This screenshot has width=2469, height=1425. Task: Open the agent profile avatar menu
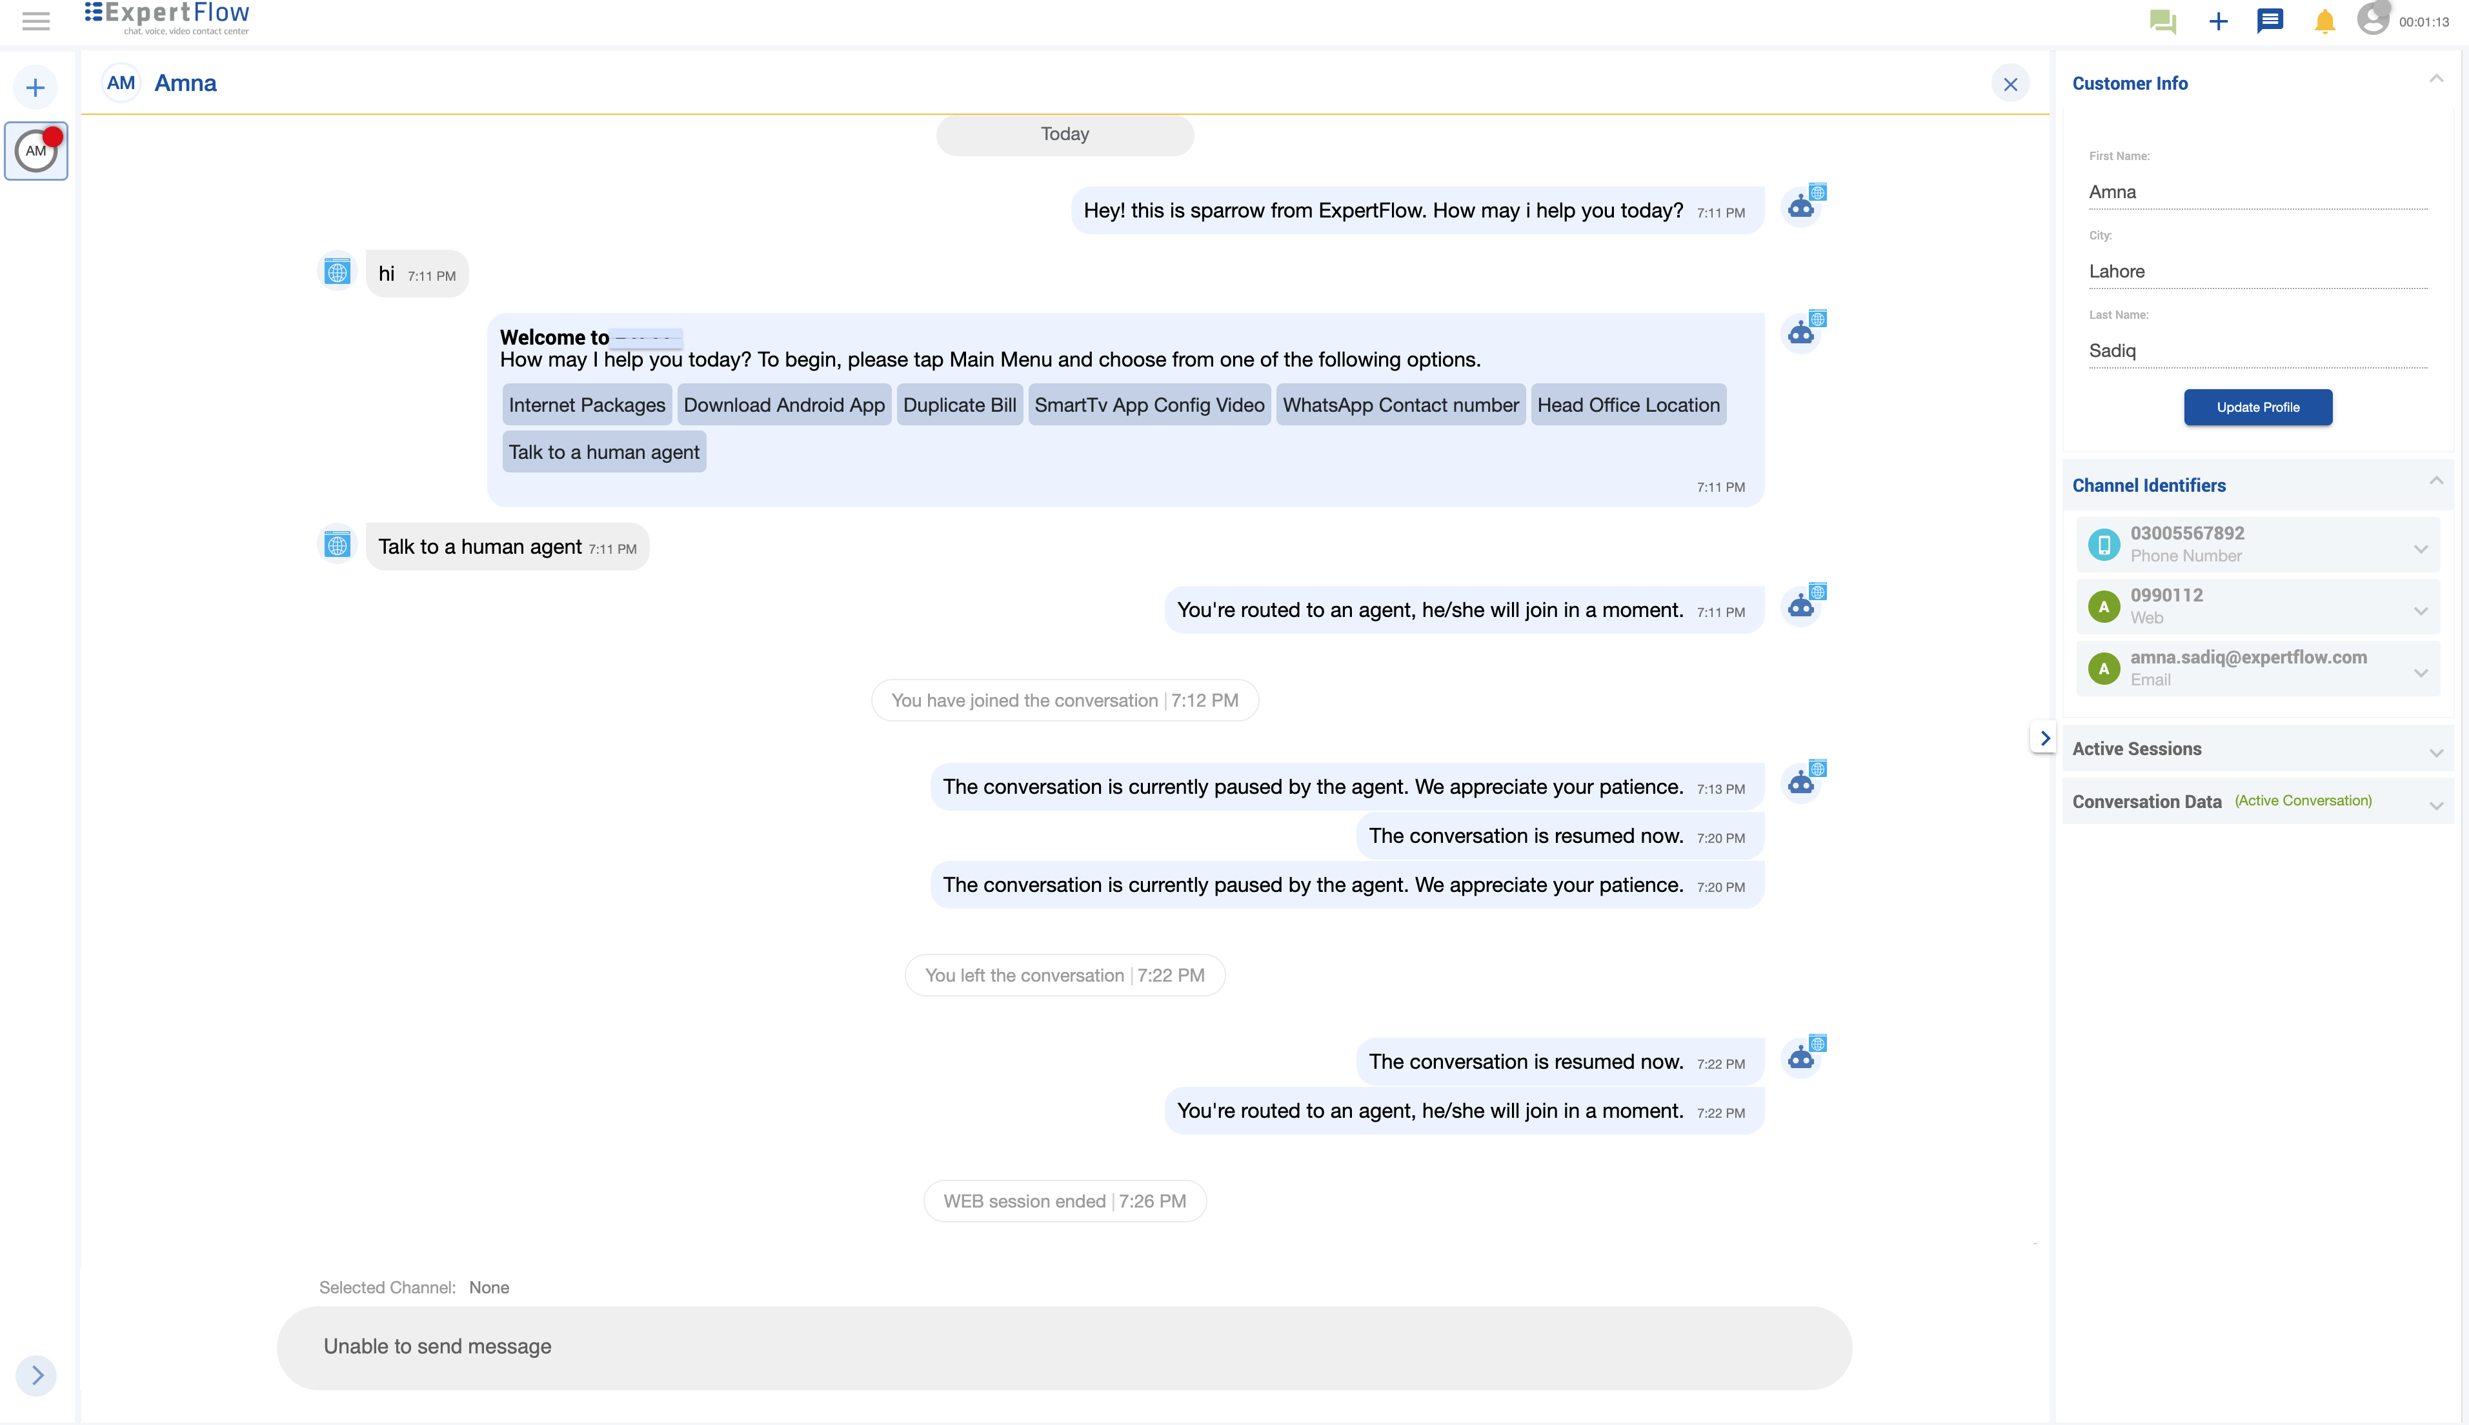coord(2373,19)
